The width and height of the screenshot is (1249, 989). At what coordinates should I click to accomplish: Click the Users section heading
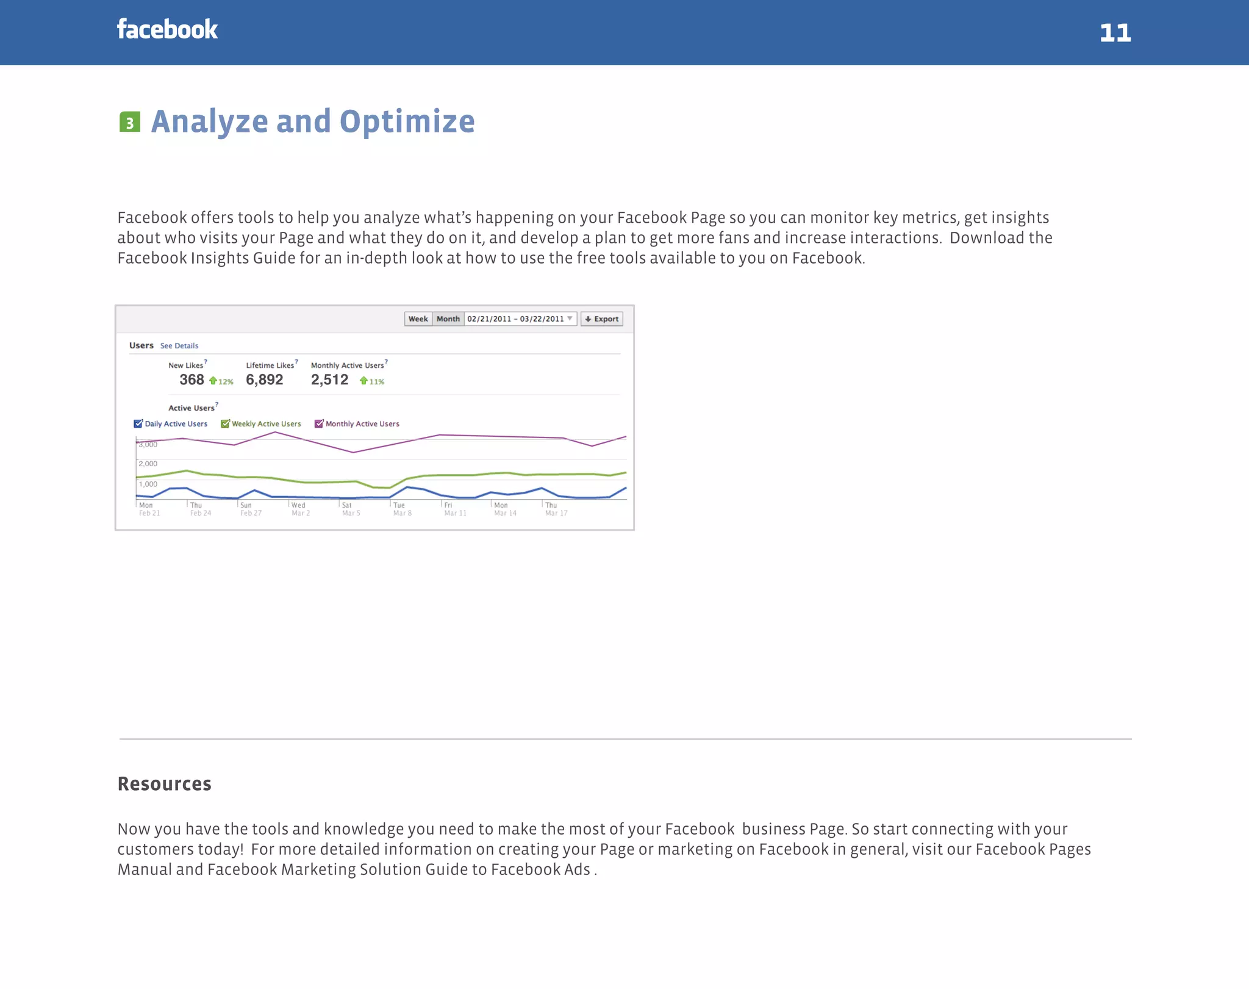[x=141, y=345]
